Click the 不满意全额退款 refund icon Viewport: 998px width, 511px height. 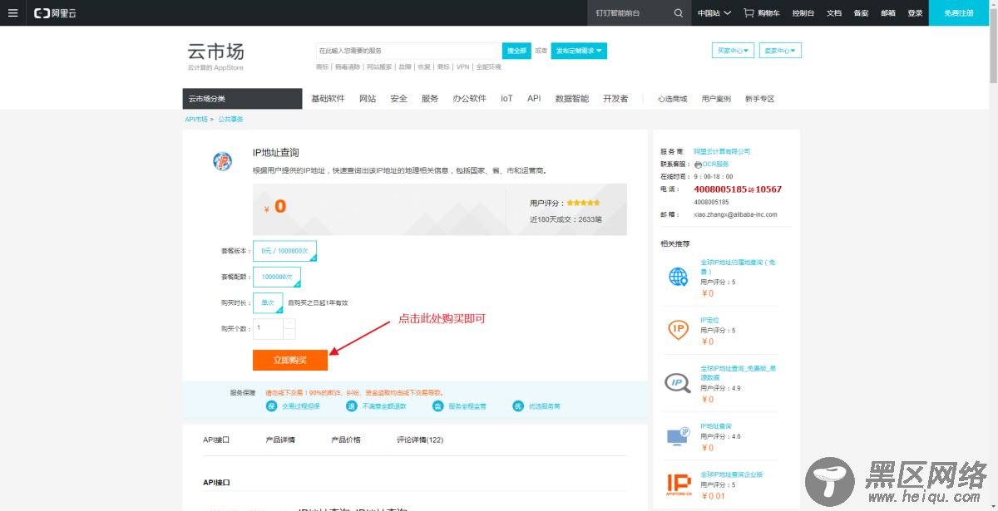351,405
